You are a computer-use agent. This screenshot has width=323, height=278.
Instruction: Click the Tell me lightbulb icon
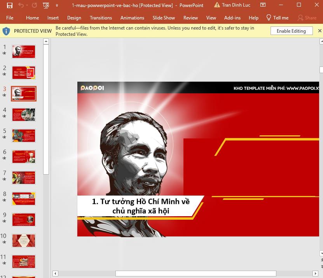[x=269, y=18]
